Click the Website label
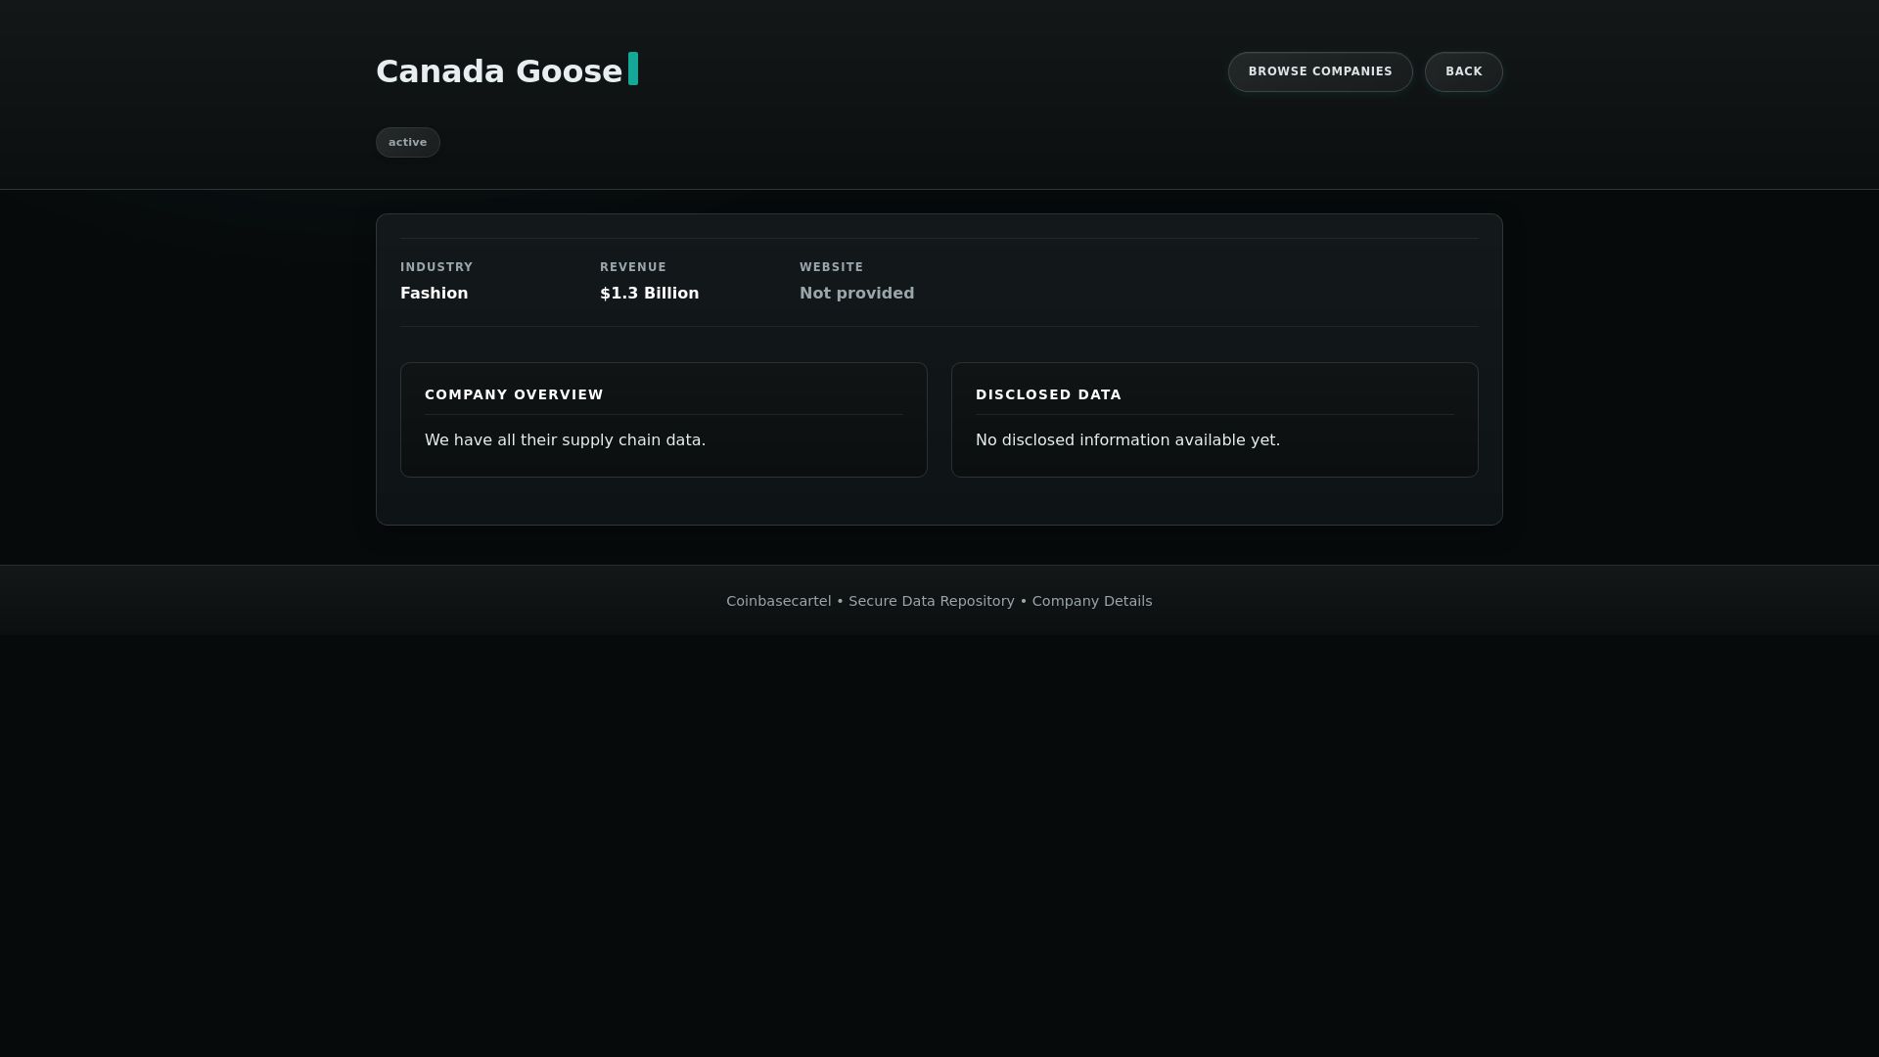 click(x=831, y=267)
